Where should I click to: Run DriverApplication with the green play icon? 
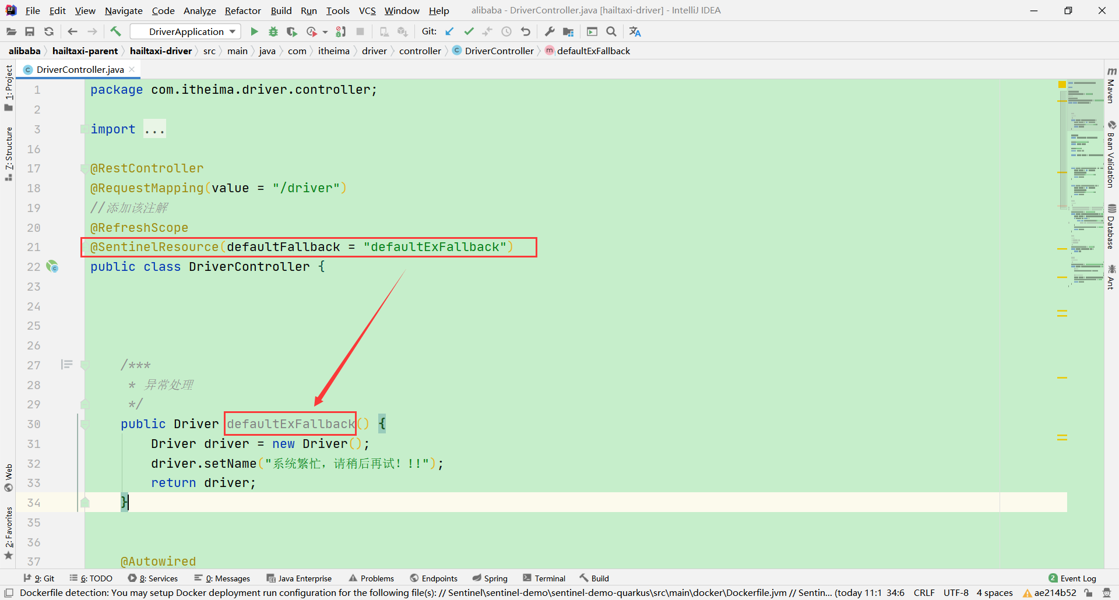pyautogui.click(x=254, y=31)
